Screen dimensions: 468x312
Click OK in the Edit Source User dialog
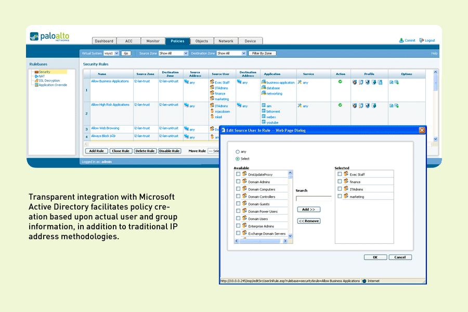[375, 257]
